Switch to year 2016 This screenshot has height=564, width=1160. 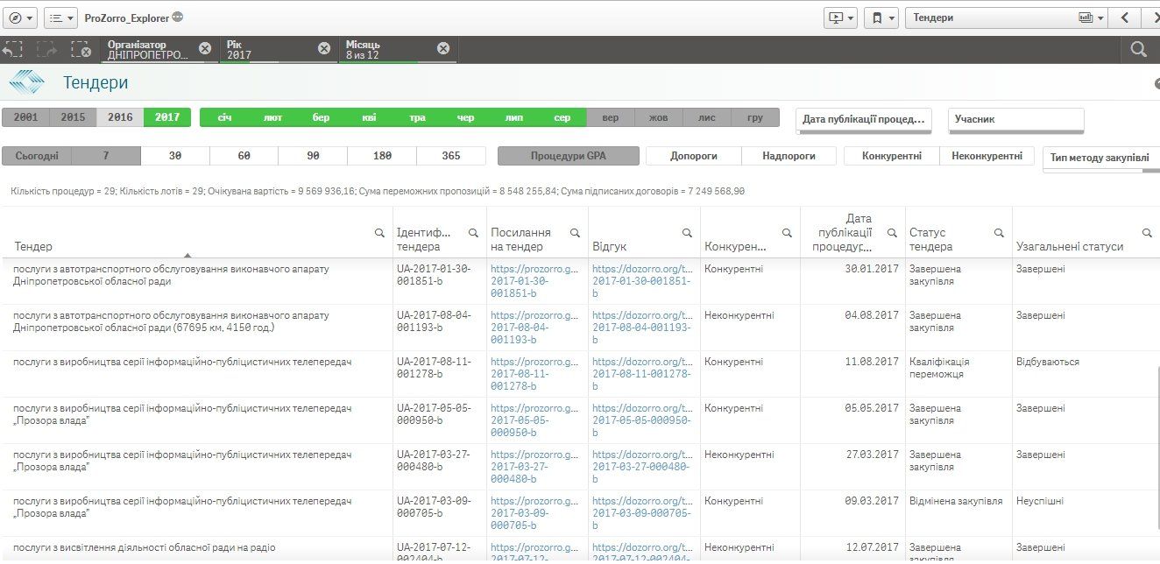119,116
